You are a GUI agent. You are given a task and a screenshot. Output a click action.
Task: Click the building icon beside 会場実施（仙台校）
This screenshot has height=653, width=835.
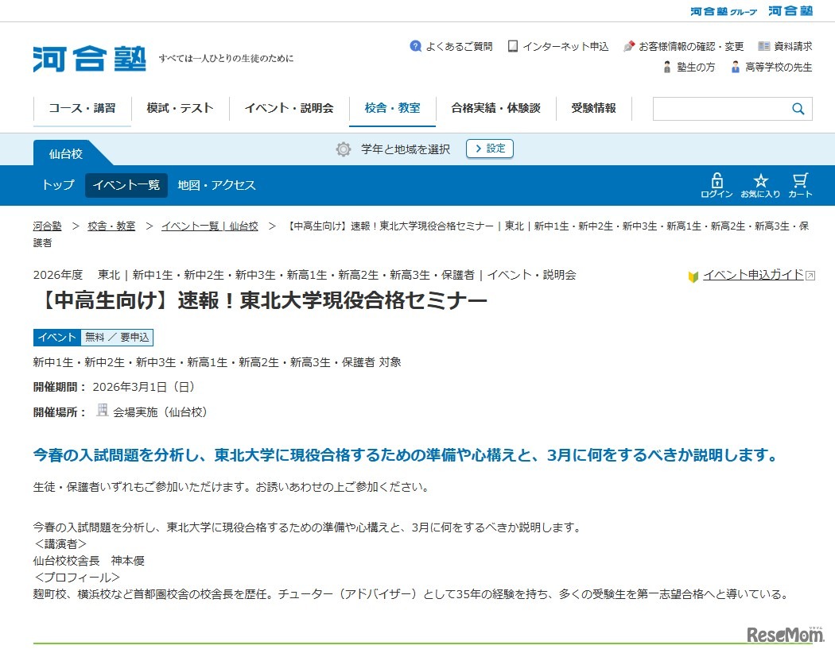[102, 409]
